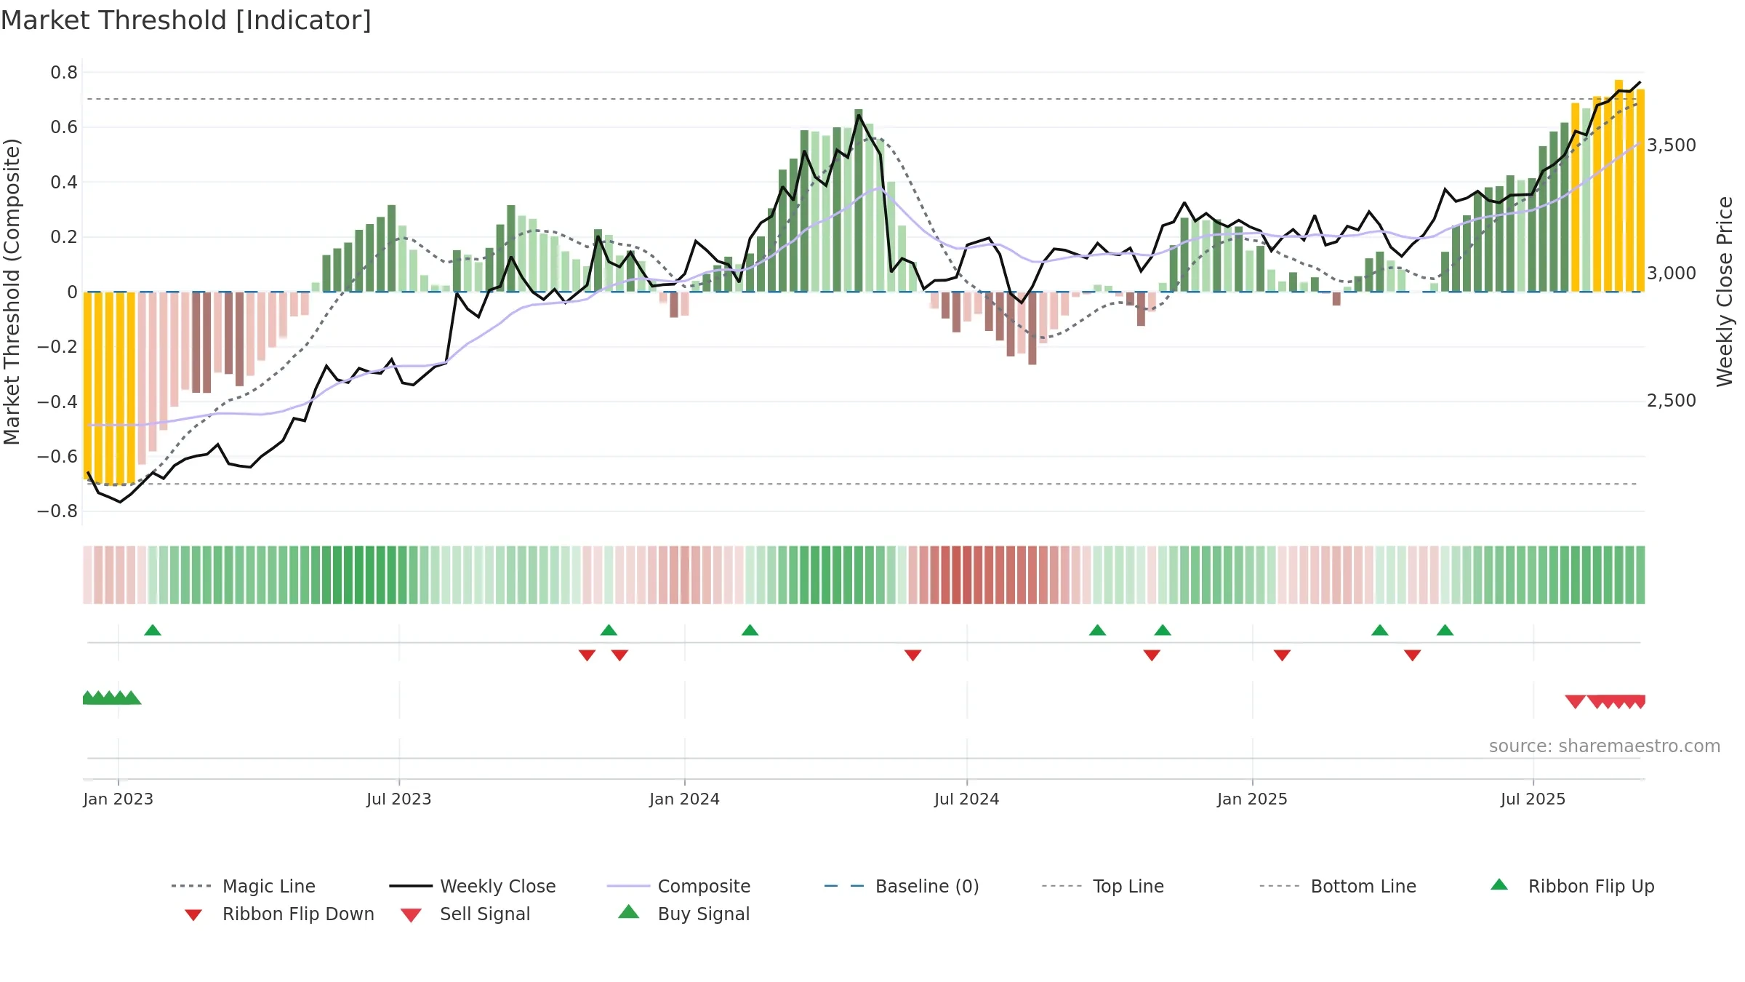Viewport: 1745px width, 982px height.
Task: Click the 0.8 left-axis tick label
Action: [64, 73]
